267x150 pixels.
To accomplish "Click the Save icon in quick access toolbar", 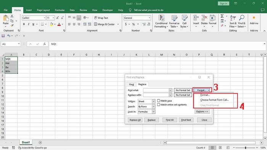I will coord(3,36).
